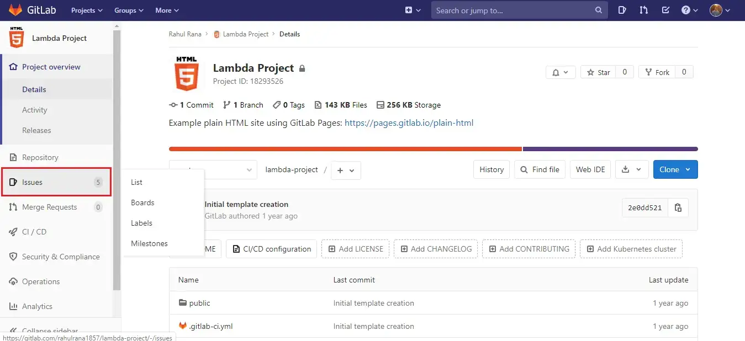Select Milestones from the Issues submenu
Viewport: 745px width, 341px height.
[x=149, y=243]
